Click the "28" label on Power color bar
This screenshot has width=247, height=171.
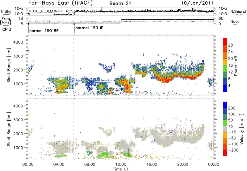[x=230, y=45]
